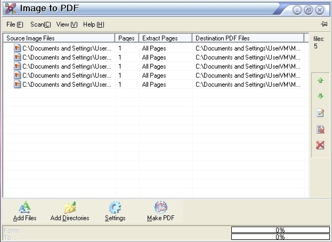Open the Scan(C) menu
This screenshot has width=332, height=242.
pyautogui.click(x=41, y=24)
